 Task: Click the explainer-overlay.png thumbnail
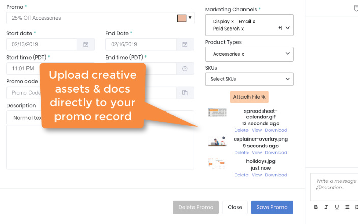(x=217, y=142)
